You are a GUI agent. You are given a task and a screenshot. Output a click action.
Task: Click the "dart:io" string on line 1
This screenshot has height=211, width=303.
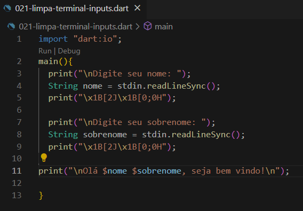(x=95, y=39)
